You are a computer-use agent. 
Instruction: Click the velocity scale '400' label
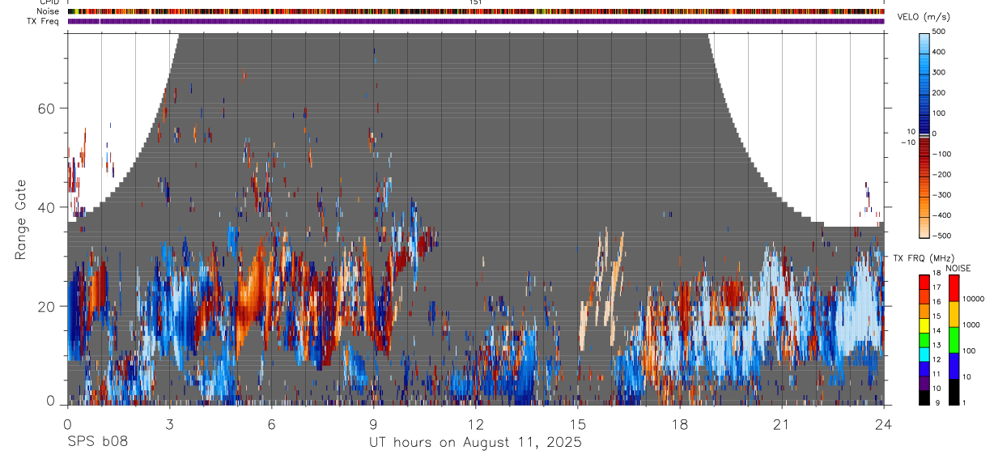[x=940, y=52]
